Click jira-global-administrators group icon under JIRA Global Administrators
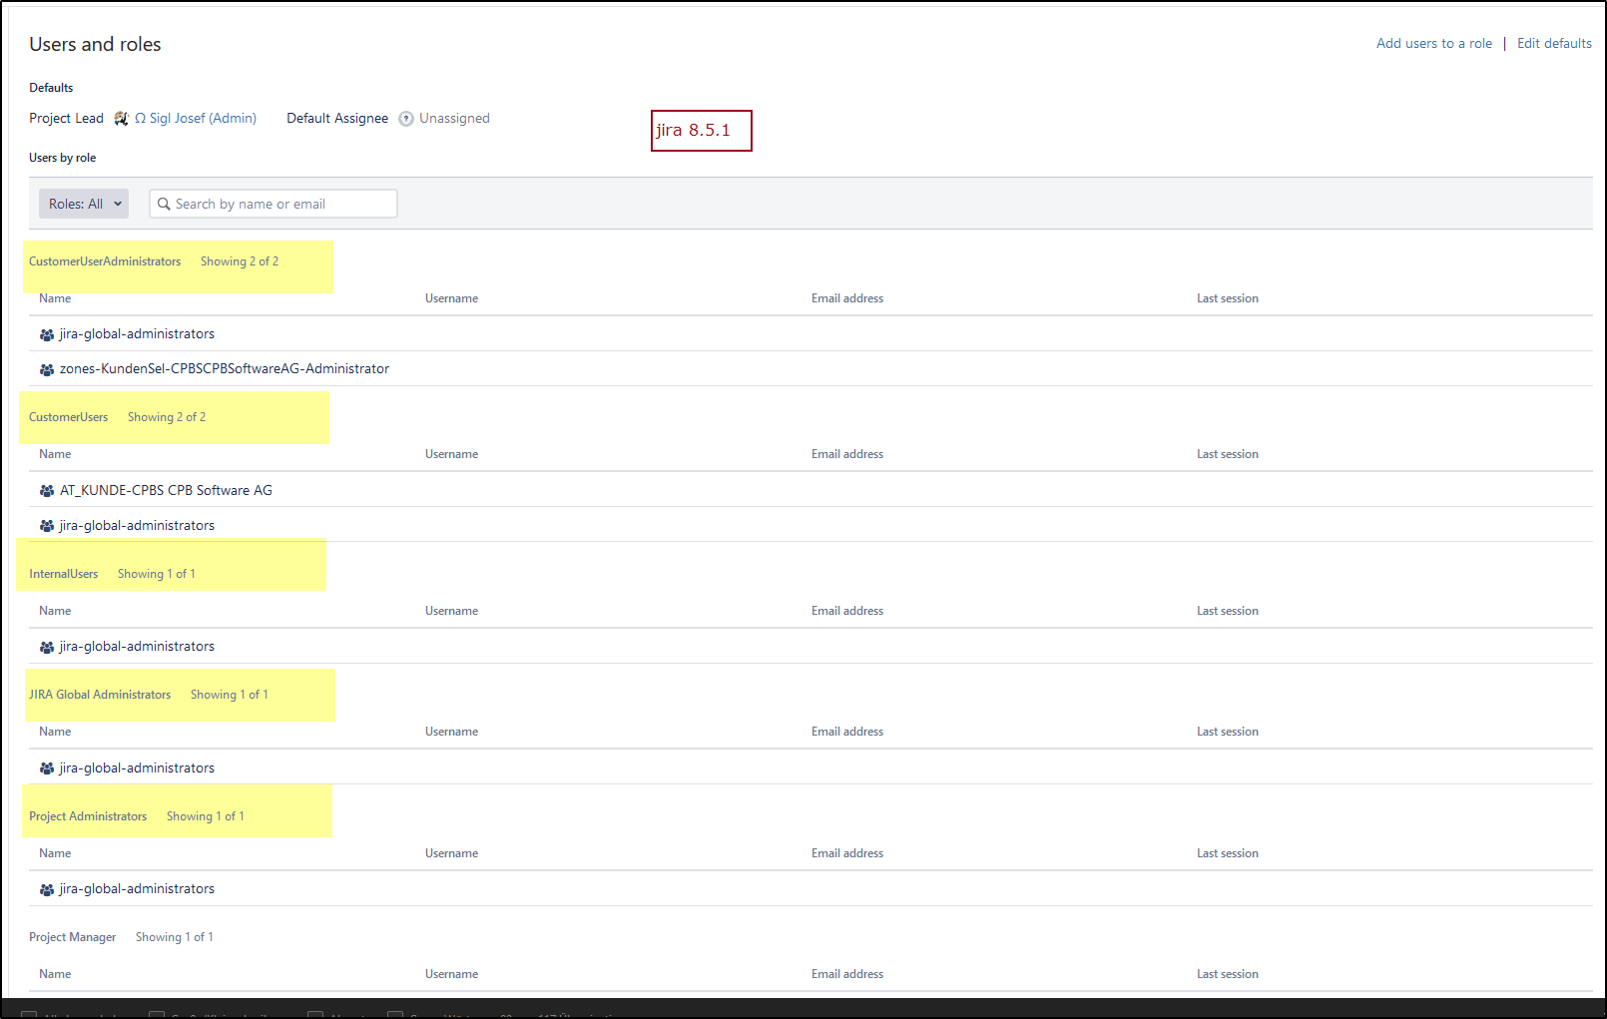 (47, 768)
